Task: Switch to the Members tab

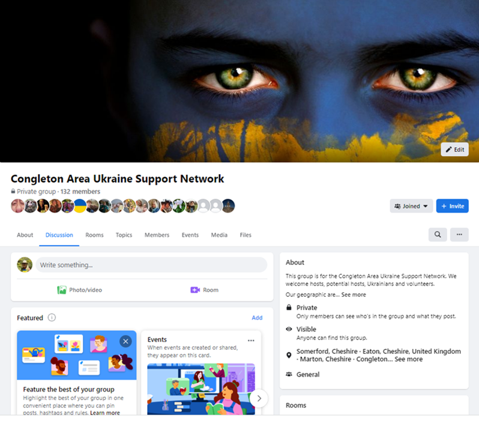Action: (157, 235)
